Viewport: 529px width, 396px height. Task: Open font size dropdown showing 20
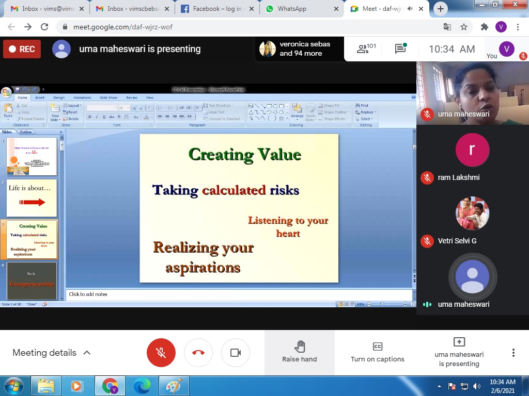[x=124, y=108]
